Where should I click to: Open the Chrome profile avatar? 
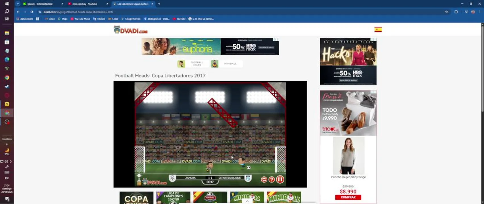473,12
